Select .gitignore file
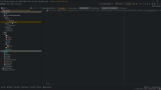 pyautogui.click(x=7, y=54)
